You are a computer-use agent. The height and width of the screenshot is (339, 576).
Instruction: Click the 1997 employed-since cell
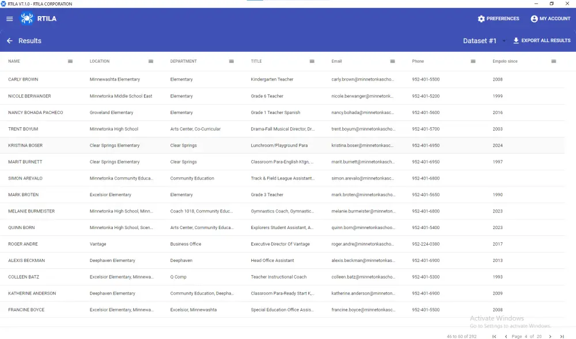[498, 162]
